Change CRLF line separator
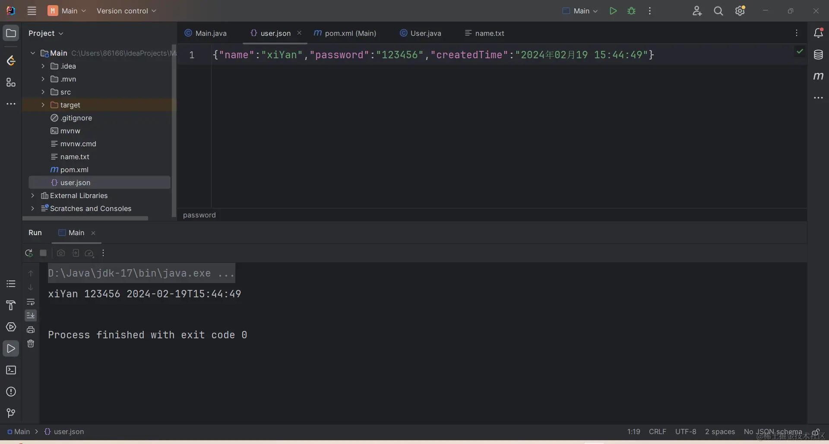829x444 pixels. [658, 431]
